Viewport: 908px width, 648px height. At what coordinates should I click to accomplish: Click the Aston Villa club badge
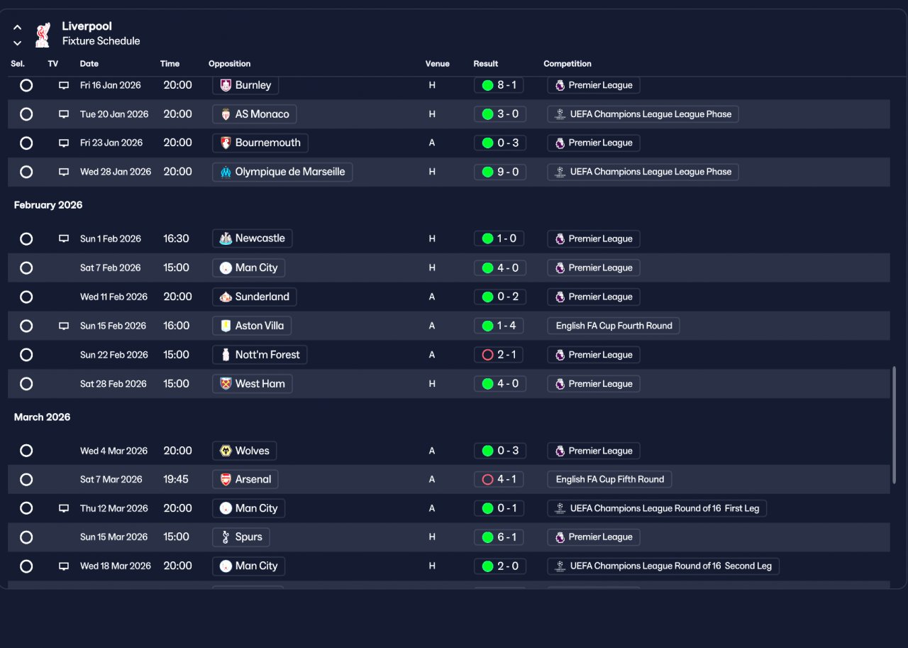[x=226, y=326]
